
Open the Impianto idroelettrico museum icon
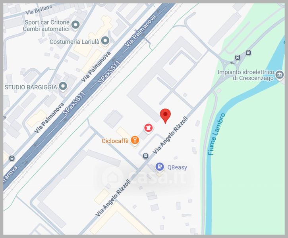pyautogui.click(x=279, y=75)
